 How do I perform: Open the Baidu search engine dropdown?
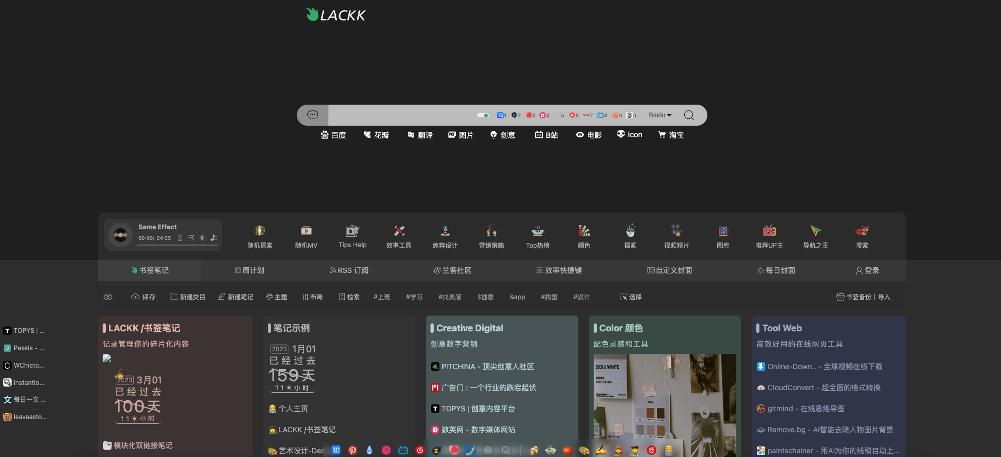pyautogui.click(x=660, y=115)
